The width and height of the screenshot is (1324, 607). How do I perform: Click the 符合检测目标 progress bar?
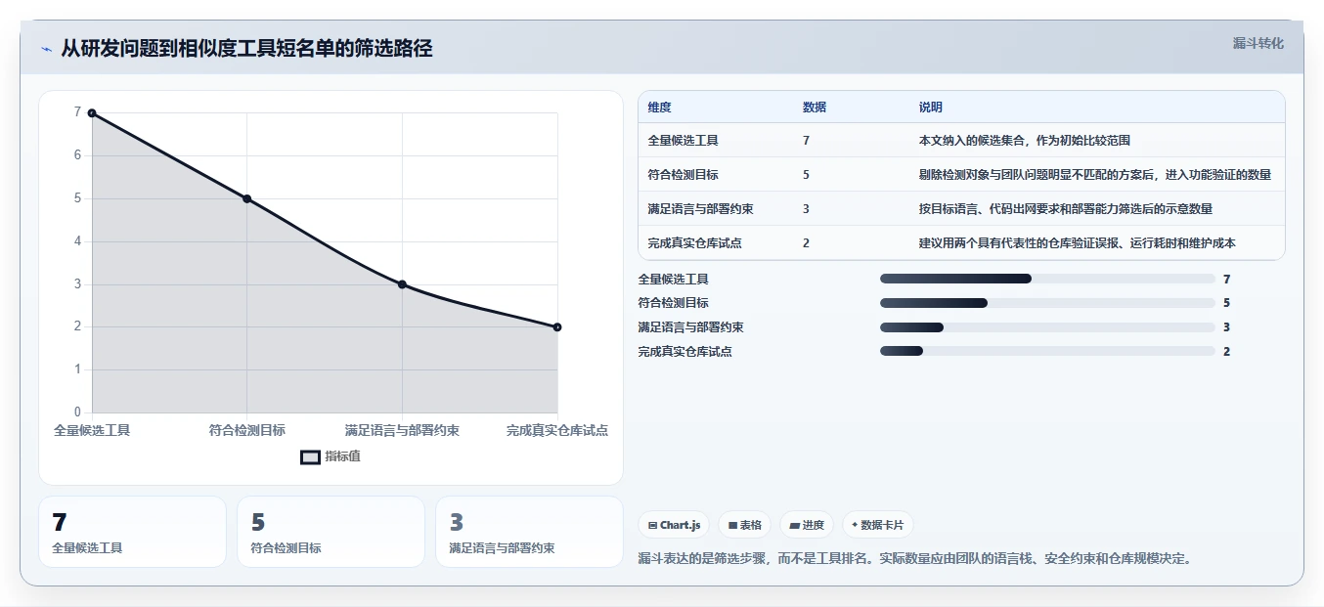[x=1047, y=303]
